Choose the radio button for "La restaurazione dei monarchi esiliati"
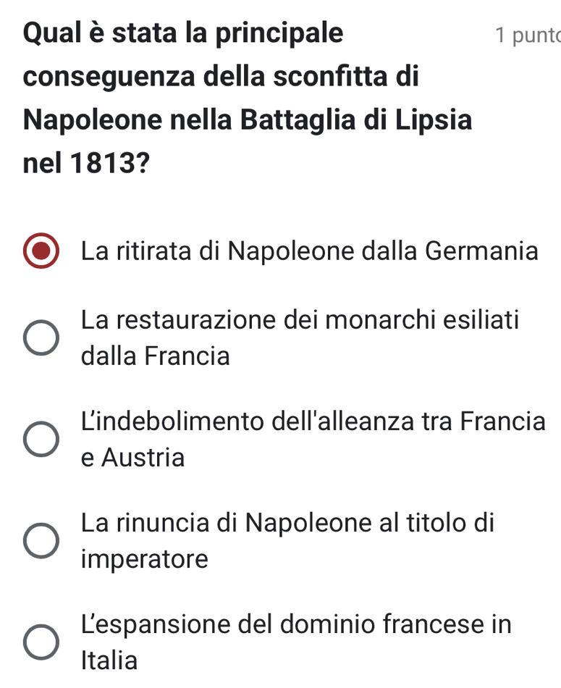The height and width of the screenshot is (688, 561). tap(41, 338)
